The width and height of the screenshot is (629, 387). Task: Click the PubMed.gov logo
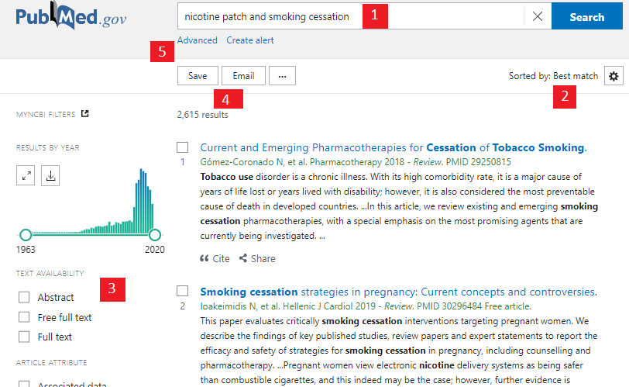click(x=71, y=17)
